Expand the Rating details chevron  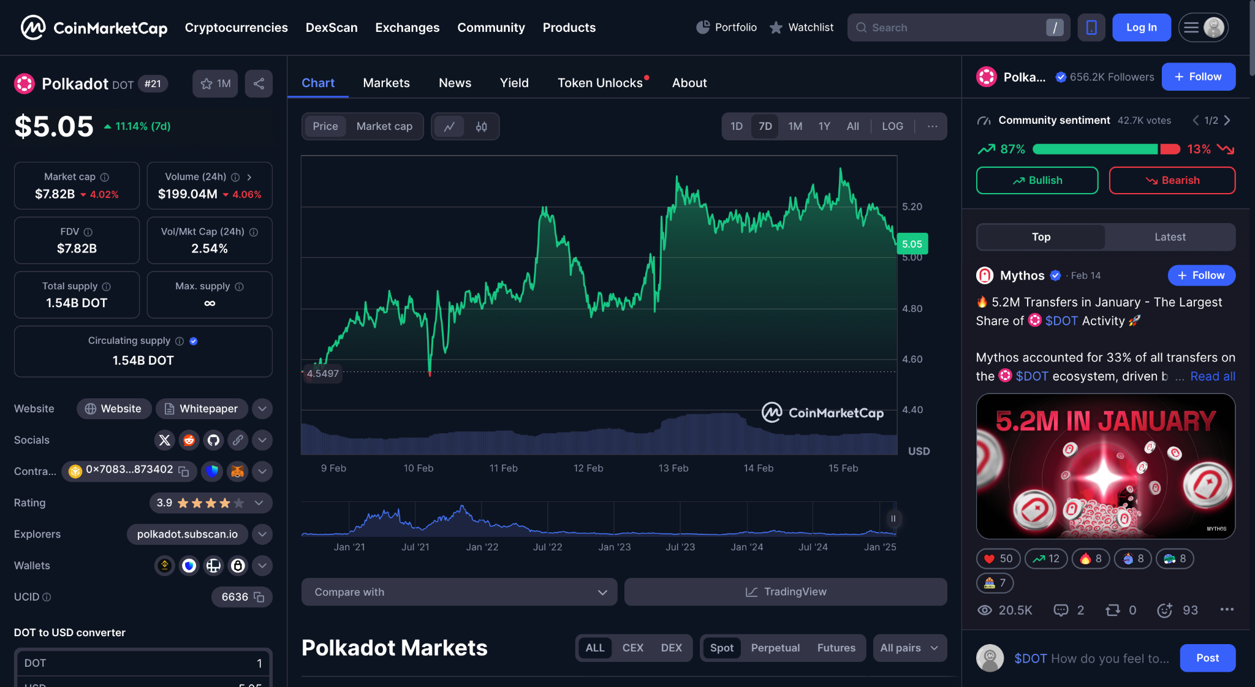pyautogui.click(x=259, y=503)
